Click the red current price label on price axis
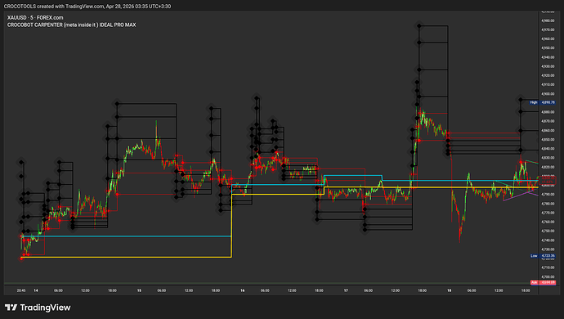 (x=548, y=180)
